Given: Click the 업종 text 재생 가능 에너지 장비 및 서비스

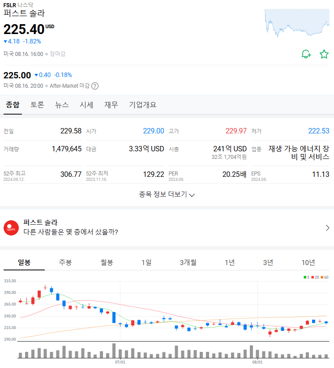Looking at the screenshot, I should tap(299, 153).
